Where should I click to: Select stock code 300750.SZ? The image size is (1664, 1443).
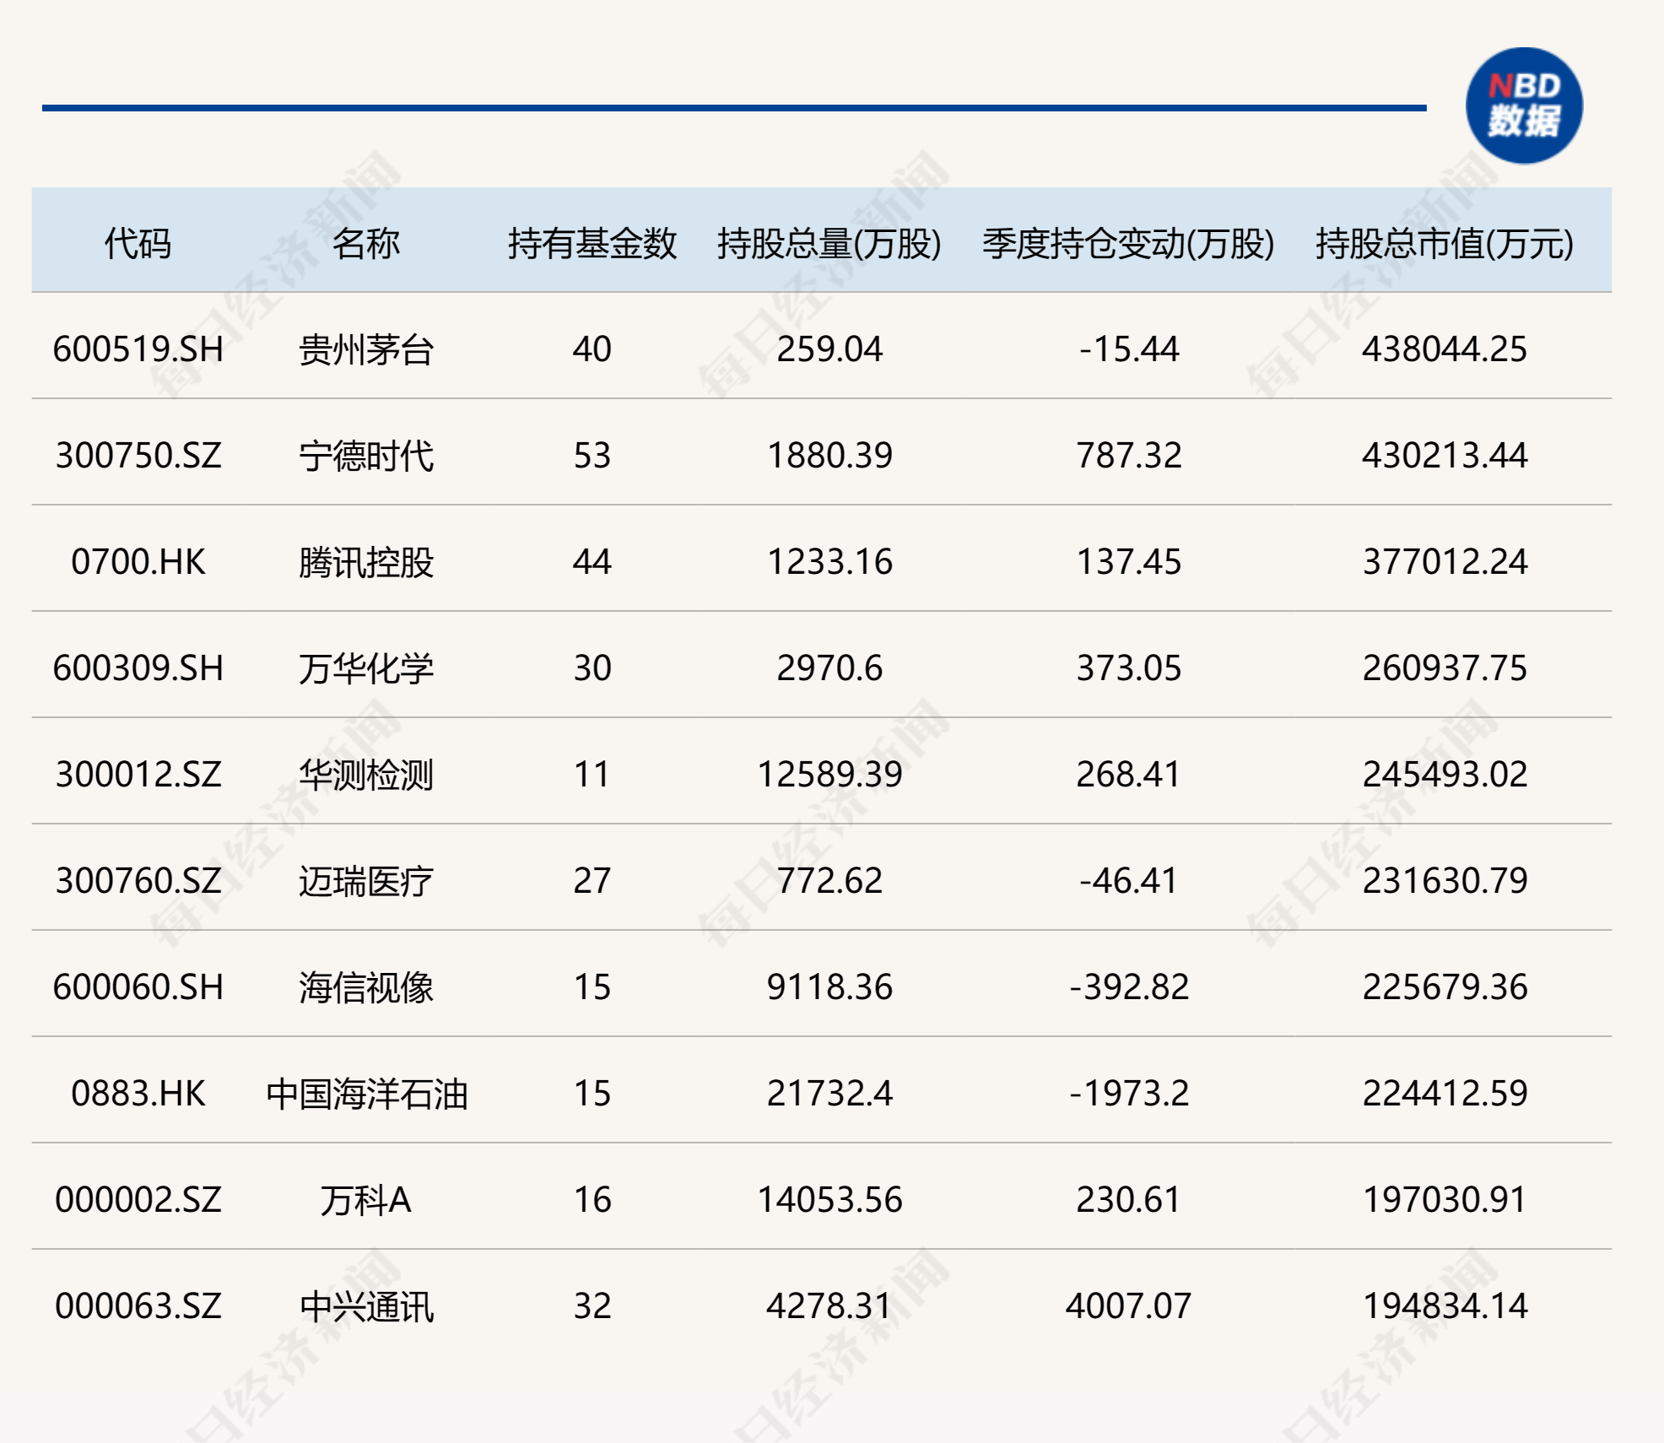click(138, 456)
